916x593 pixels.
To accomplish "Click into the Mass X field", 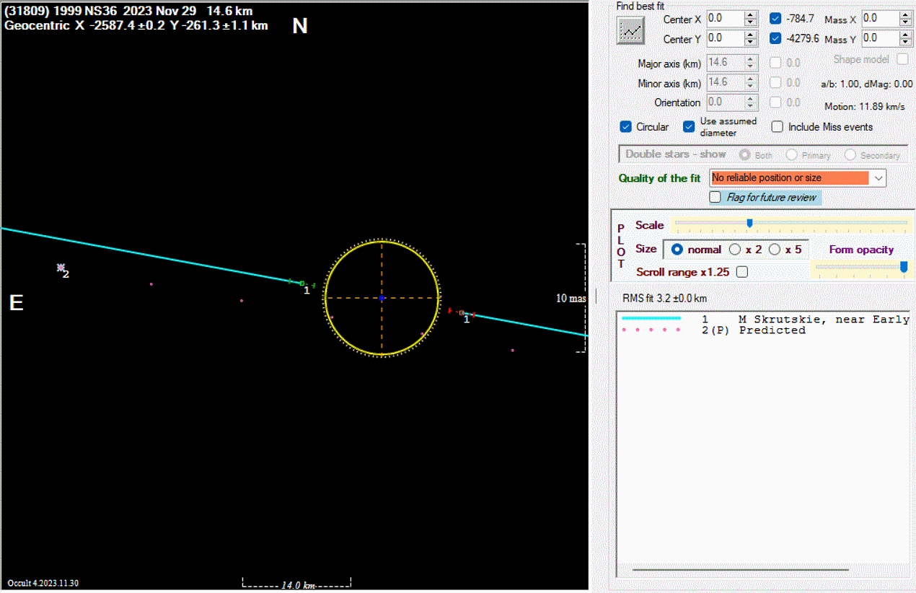I will click(881, 18).
